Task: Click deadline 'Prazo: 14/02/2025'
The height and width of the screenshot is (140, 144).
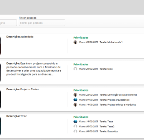Action: pyautogui.click(x=88, y=122)
